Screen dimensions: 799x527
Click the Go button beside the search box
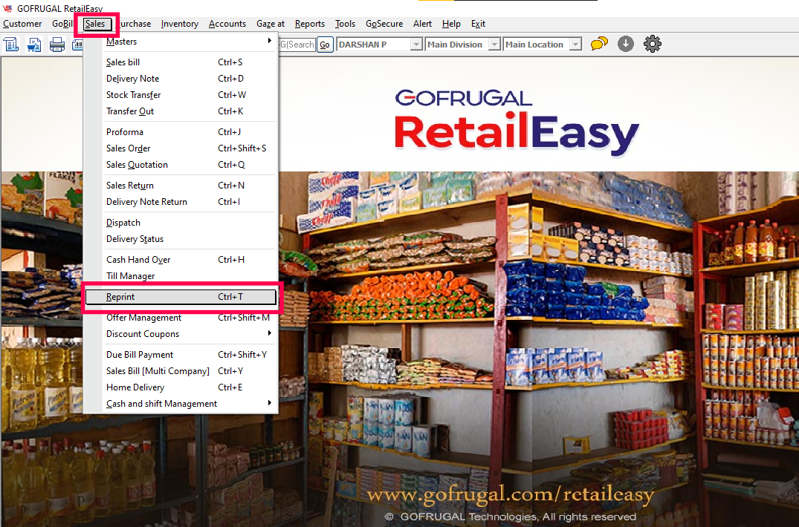(x=324, y=45)
